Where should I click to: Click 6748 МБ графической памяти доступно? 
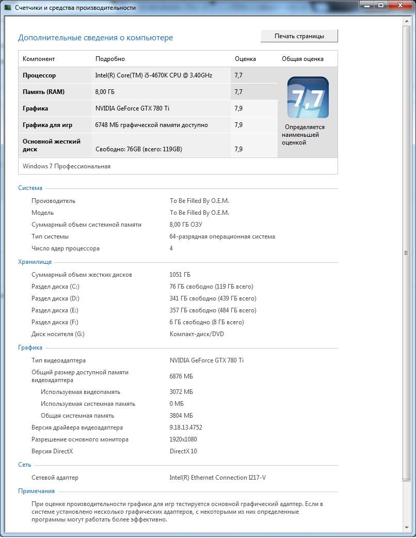click(x=151, y=125)
